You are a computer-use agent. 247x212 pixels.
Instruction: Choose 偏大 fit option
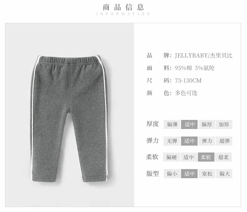(224, 174)
